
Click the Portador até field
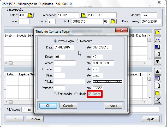pyautogui.click(x=98, y=88)
